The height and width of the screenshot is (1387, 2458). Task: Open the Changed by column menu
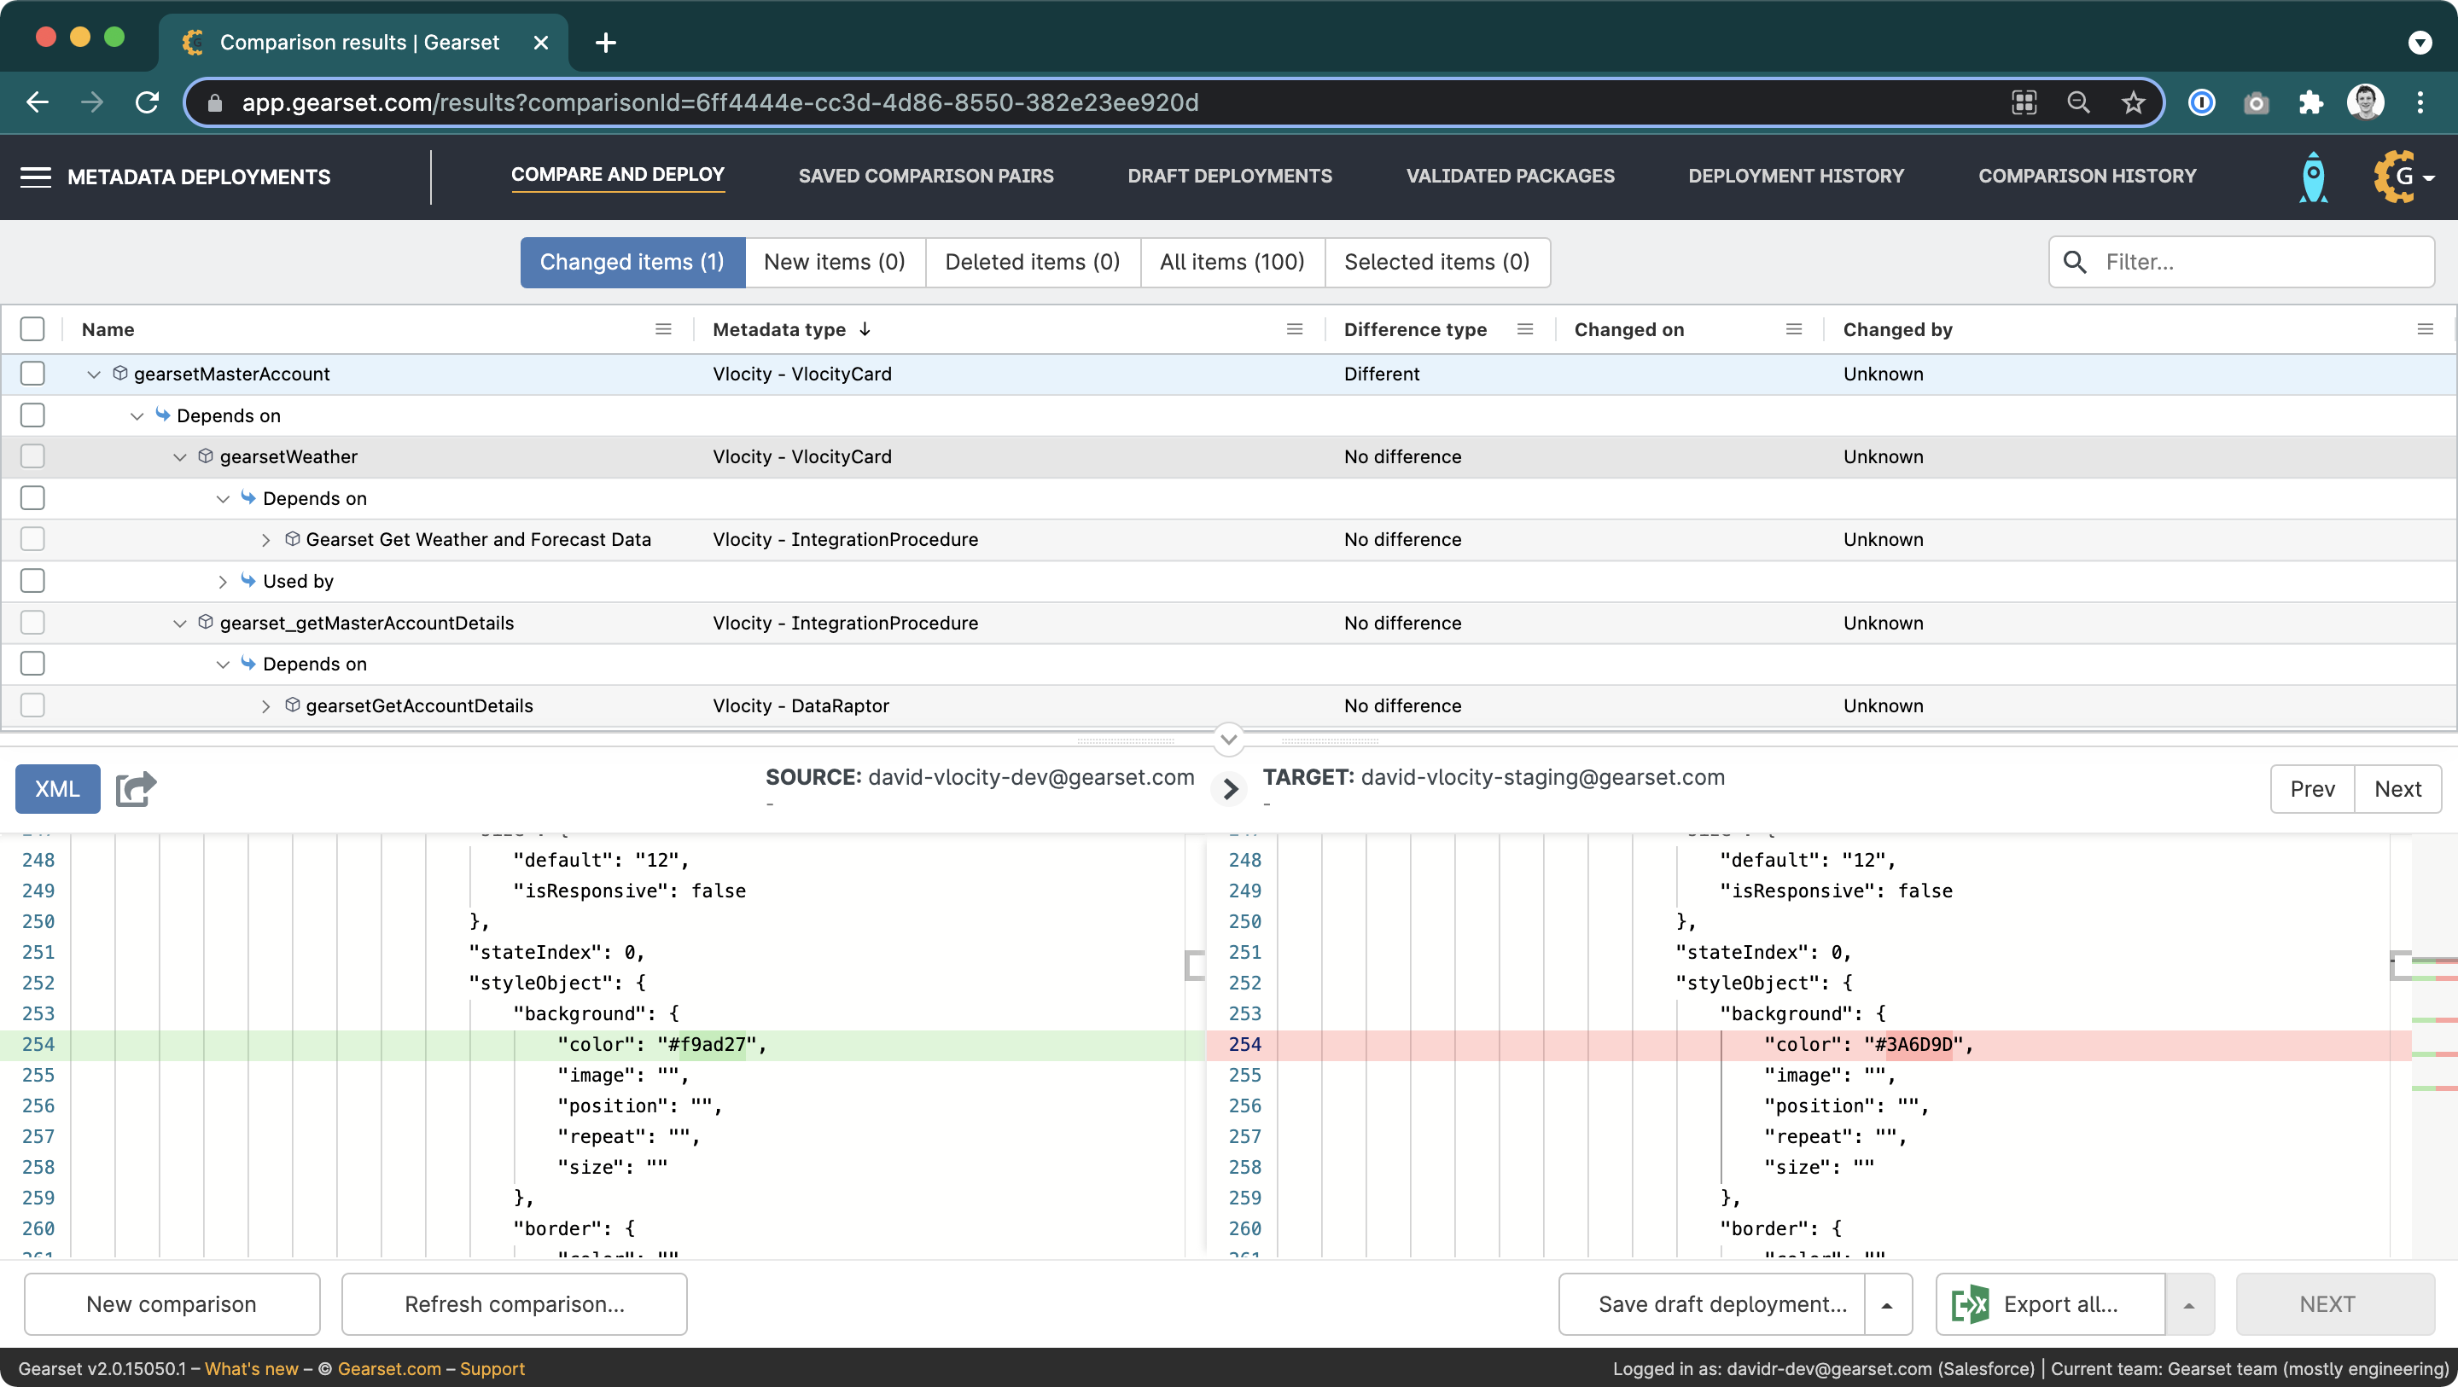(2425, 329)
